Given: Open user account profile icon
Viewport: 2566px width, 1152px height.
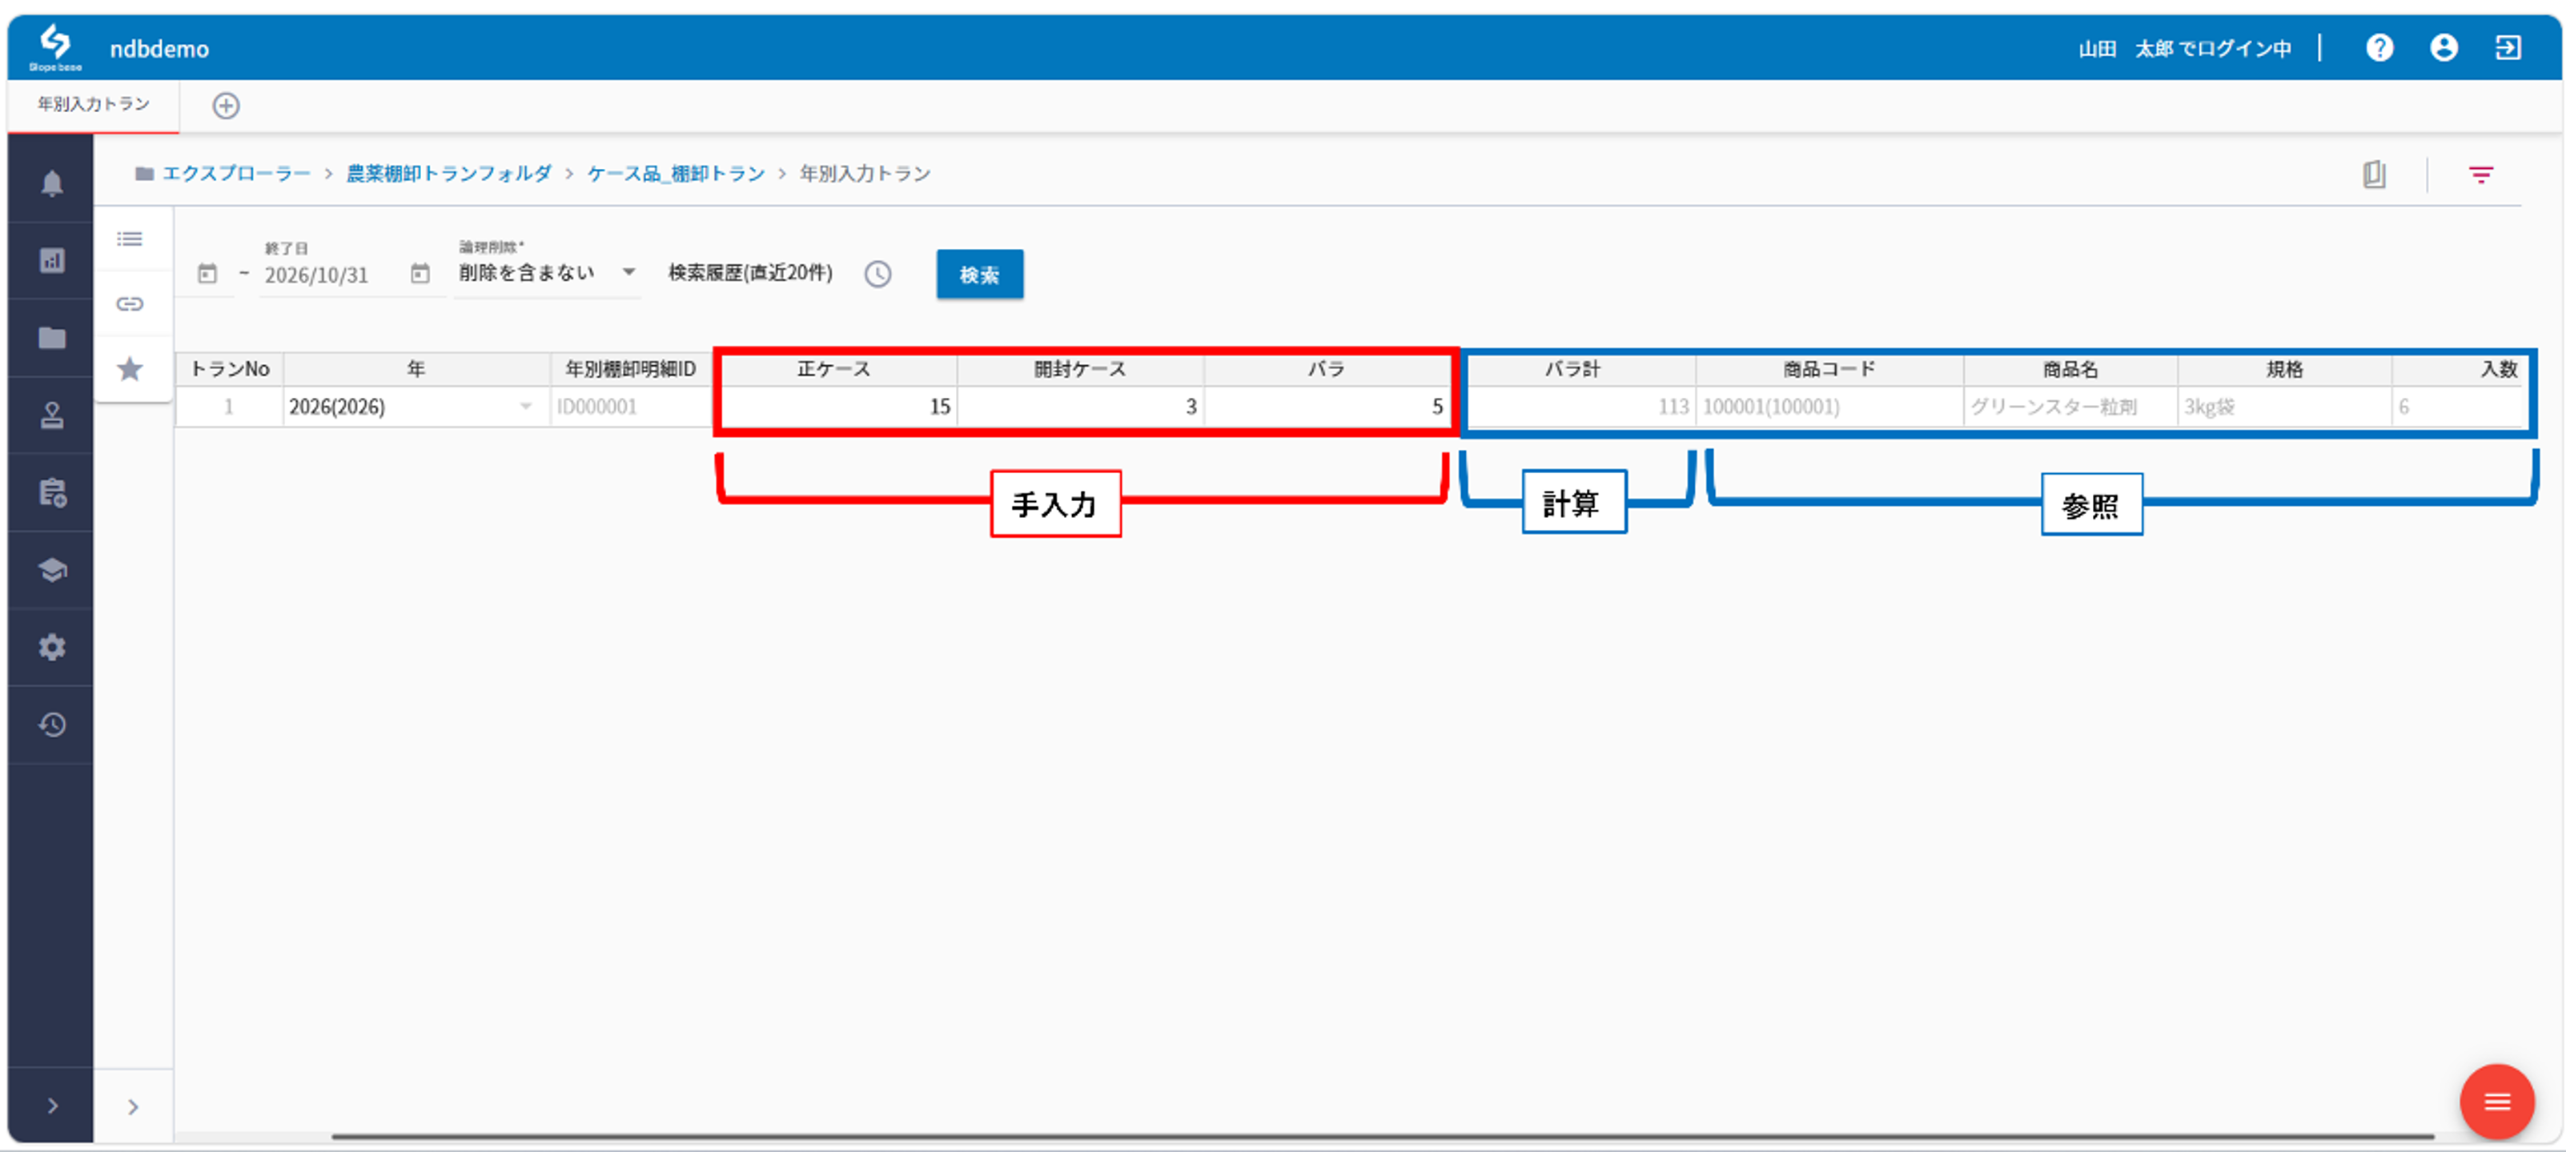Looking at the screenshot, I should (2444, 48).
